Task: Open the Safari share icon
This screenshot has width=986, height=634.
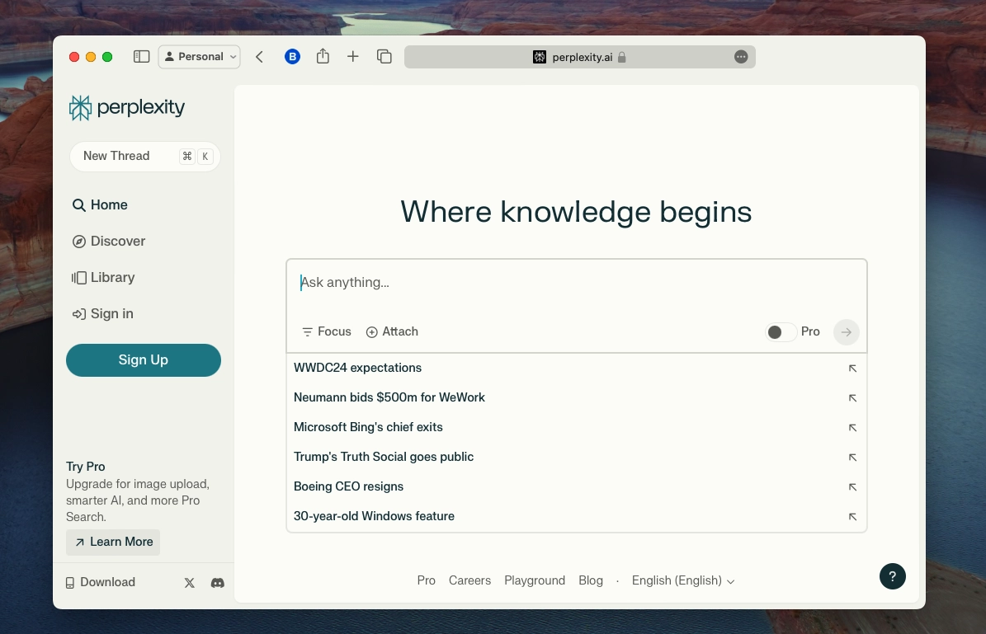Action: pos(323,57)
